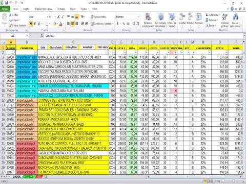Click the cell borders icon
This screenshot has height=184, width=246.
pyautogui.click(x=47, y=24)
